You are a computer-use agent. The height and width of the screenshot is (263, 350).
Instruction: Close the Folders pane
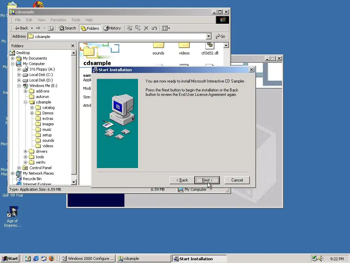pos(73,46)
